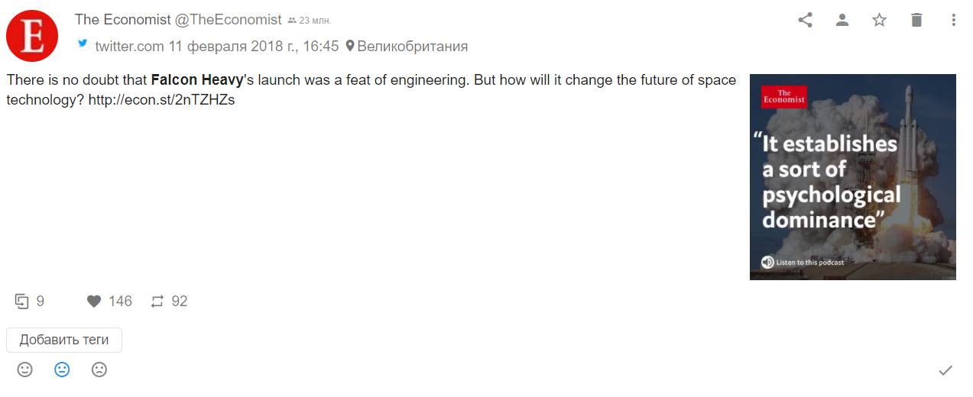Screen dimensions: 973x397
Task: Click the heart likes icon
Action: 94,302
